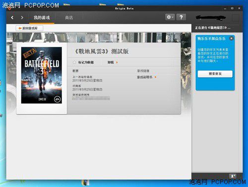Click the 独乐乐不如众乐乐 panel heading

pyautogui.click(x=211, y=39)
